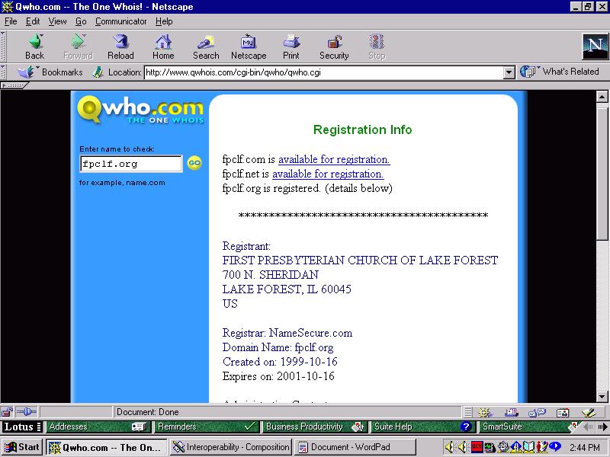Select the Qwho.com Netscape taskbar button
The image size is (610, 457).
point(106,447)
